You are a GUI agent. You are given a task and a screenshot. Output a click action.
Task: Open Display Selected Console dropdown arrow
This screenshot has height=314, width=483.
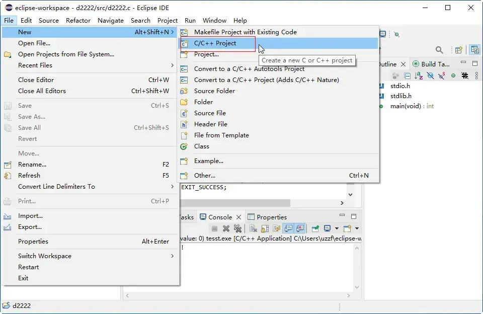(337, 228)
